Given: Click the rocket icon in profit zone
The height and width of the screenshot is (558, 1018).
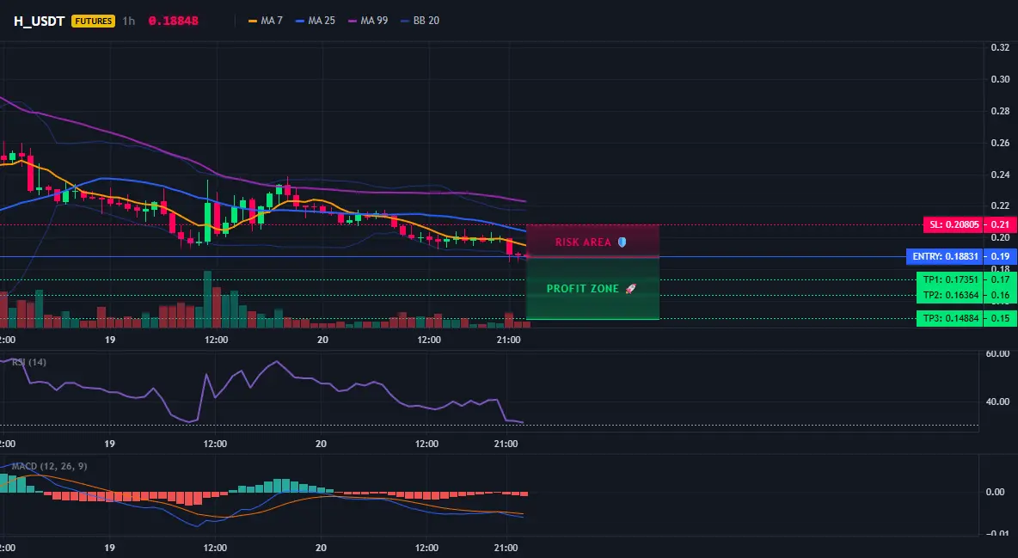Looking at the screenshot, I should pyautogui.click(x=630, y=288).
